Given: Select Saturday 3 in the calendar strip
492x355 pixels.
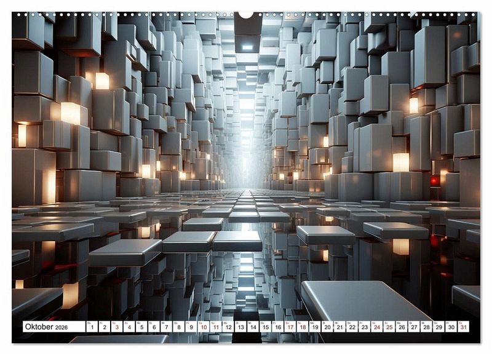Looking at the screenshot, I should tap(117, 327).
